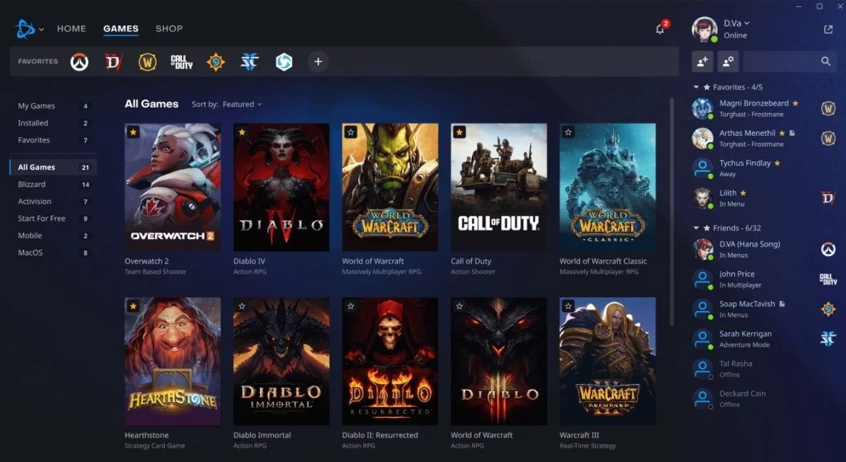
Task: Select the Diablo icon in Favorites bar
Action: (113, 62)
